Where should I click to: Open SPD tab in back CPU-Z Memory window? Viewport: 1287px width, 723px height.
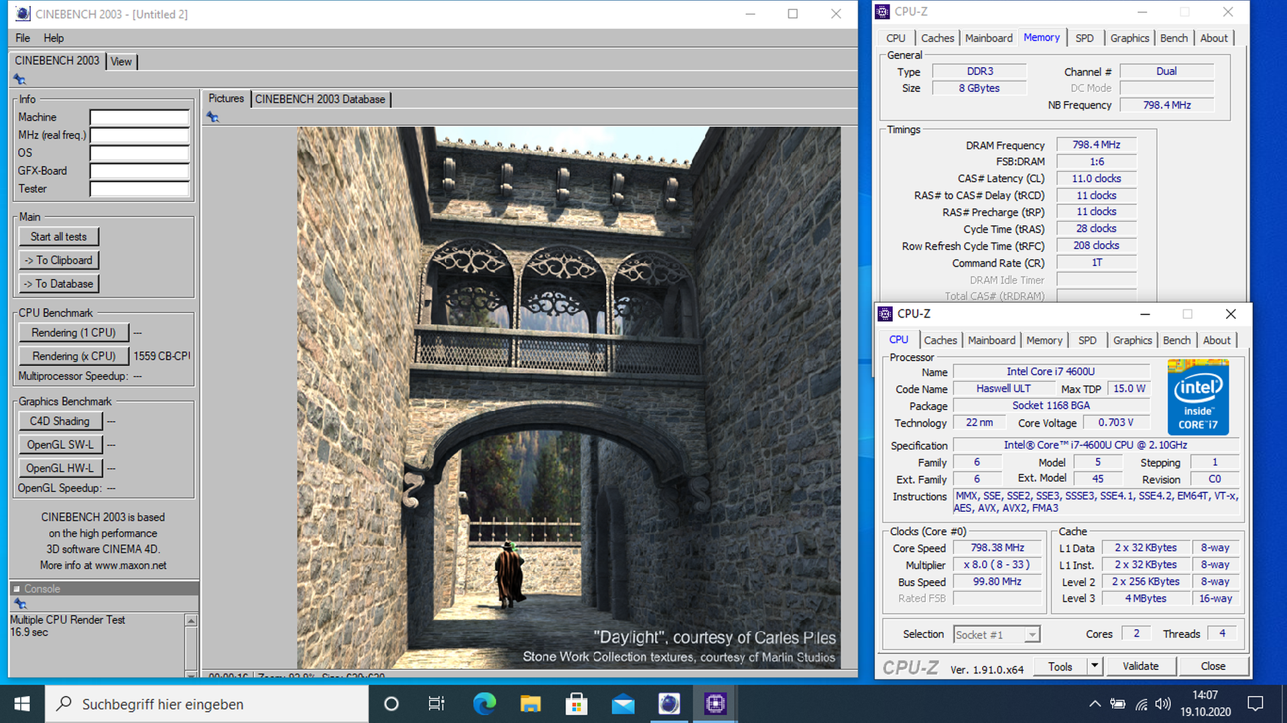pos(1085,38)
